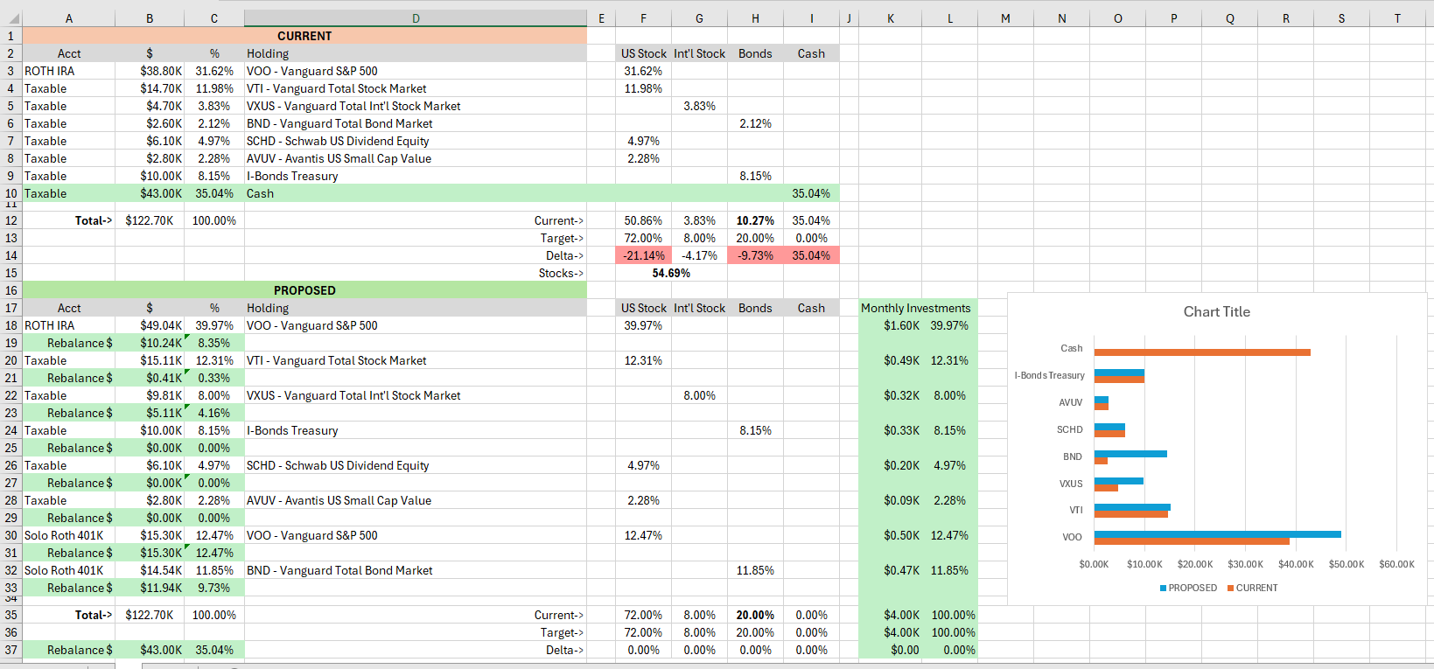Select the $0.47K monthly investment cell
The image size is (1434, 669).
(x=891, y=570)
